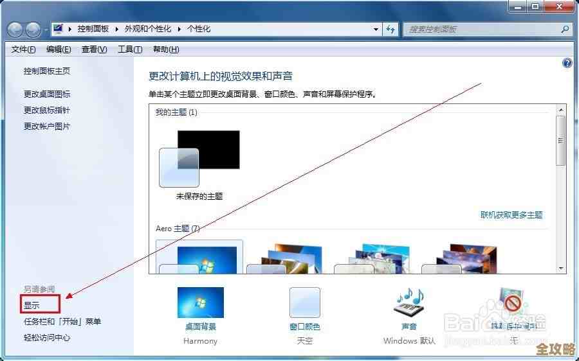Open address bar history dropdown arrow
579x361 pixels.
[376, 29]
